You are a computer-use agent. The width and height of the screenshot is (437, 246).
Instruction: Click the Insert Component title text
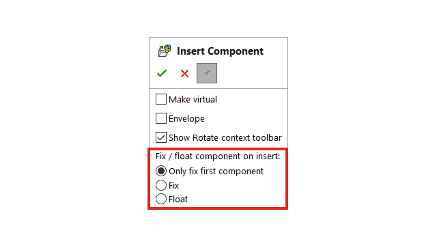tap(220, 51)
